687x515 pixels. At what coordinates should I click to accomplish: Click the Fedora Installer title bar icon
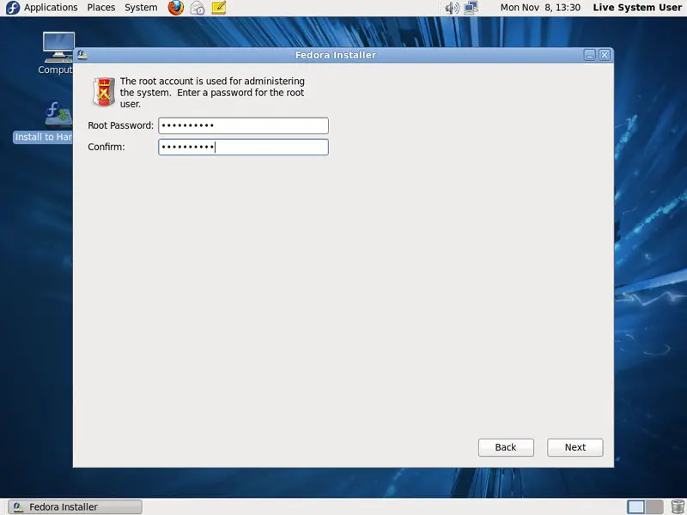pos(82,55)
